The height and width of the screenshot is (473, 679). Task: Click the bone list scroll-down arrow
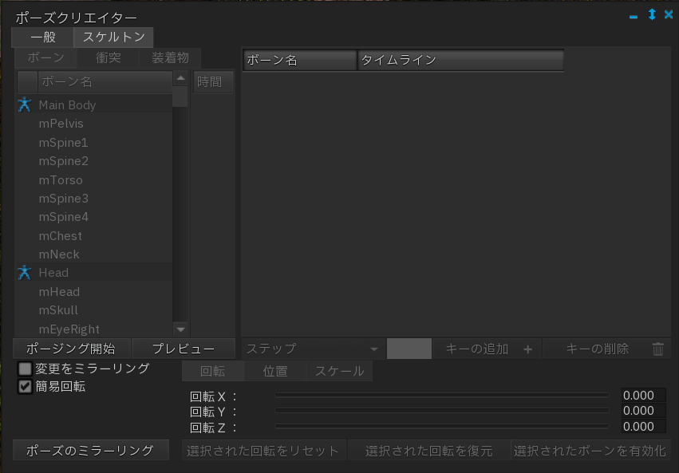click(180, 329)
